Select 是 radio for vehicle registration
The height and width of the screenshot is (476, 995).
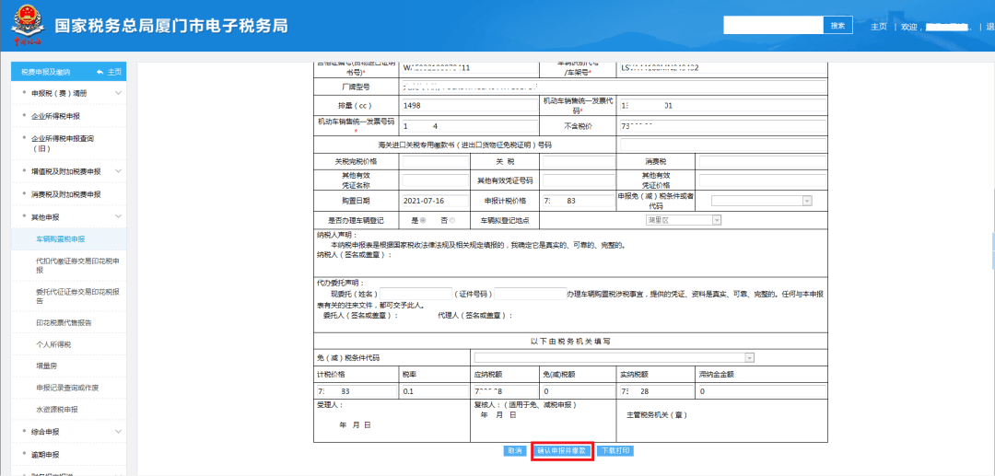click(x=422, y=220)
